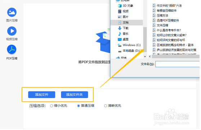Click the file list scroll left arrow
201x130 pixels.
click(150, 57)
